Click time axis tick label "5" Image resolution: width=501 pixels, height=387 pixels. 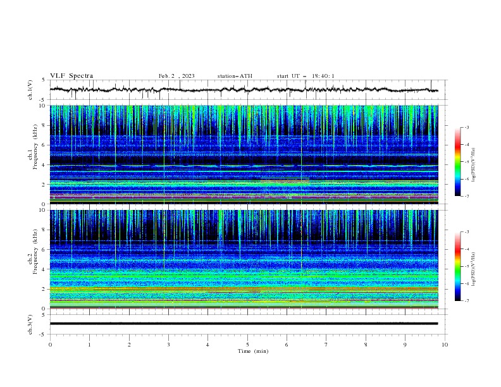coord(247,345)
